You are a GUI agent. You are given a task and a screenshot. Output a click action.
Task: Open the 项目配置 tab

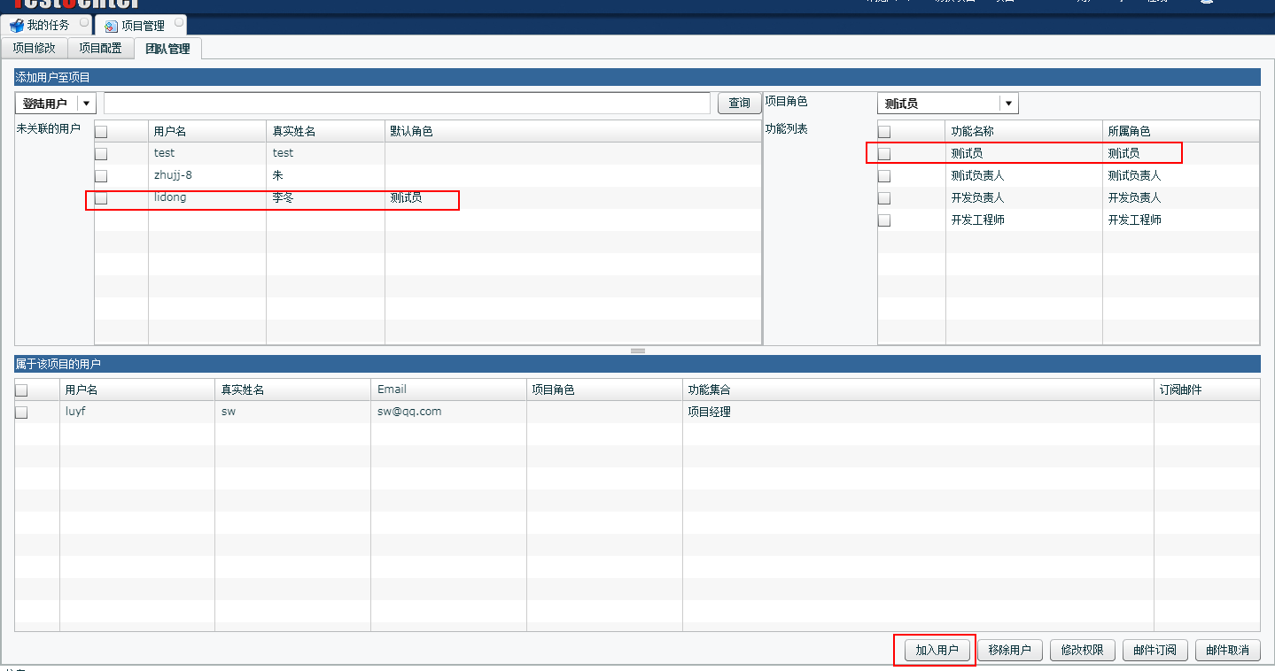[x=100, y=49]
